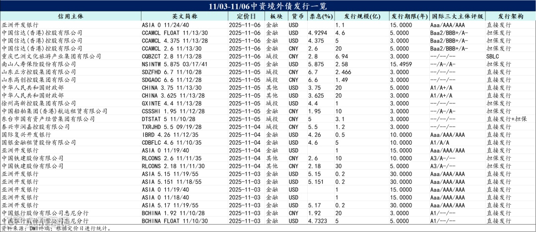Select the 货币 column header
This screenshot has height=232, width=536.
(x=297, y=16)
